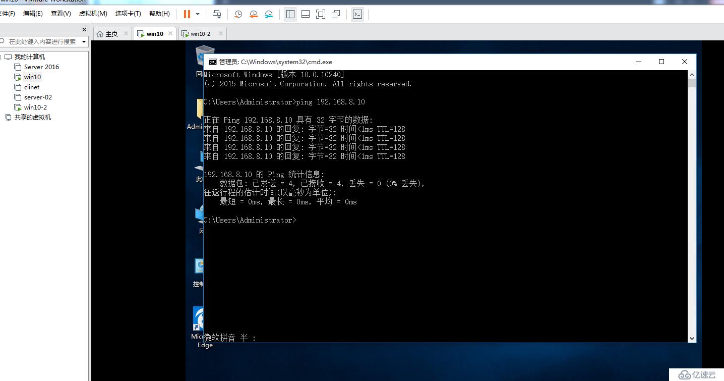
Task: Toggle the thumbnail bar view icon
Action: coord(306,14)
